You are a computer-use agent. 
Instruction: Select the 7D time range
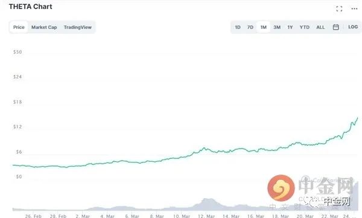click(x=250, y=27)
